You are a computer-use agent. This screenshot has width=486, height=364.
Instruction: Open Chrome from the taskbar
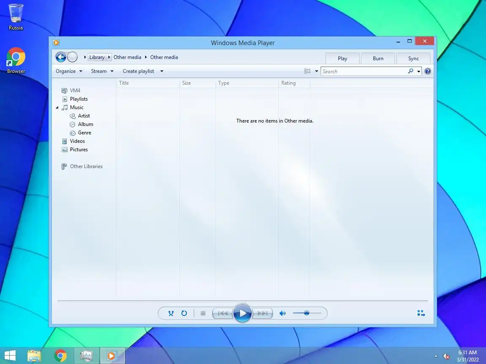click(60, 356)
